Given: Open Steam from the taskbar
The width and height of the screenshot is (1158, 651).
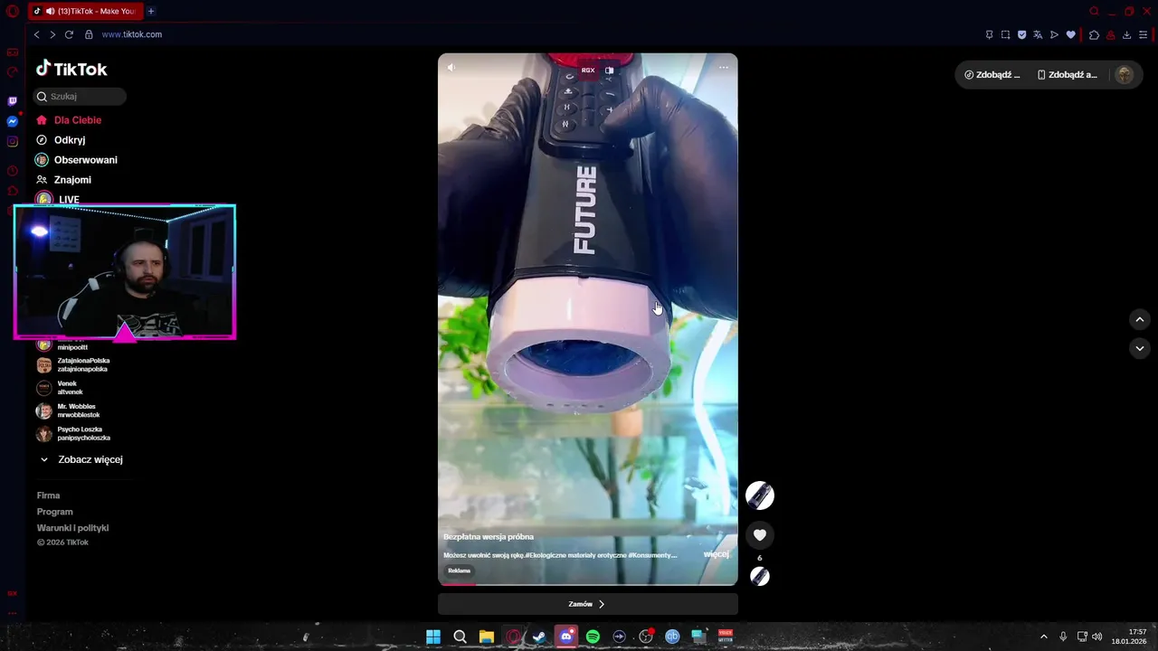Looking at the screenshot, I should pyautogui.click(x=539, y=637).
